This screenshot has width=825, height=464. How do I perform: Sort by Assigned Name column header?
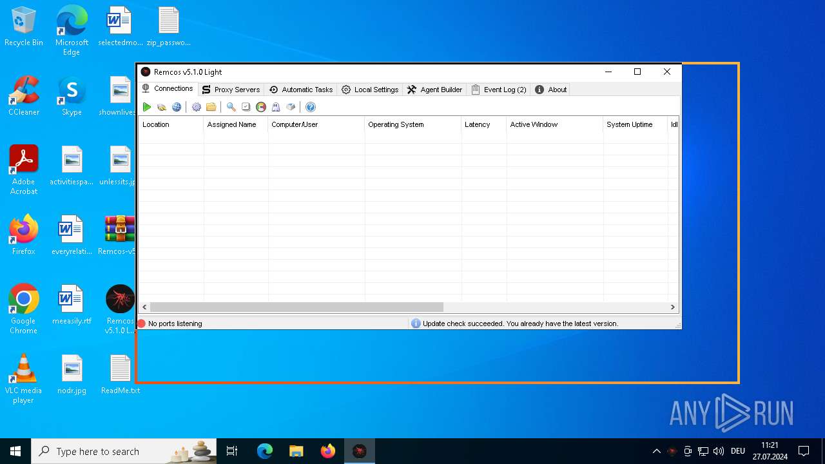236,124
